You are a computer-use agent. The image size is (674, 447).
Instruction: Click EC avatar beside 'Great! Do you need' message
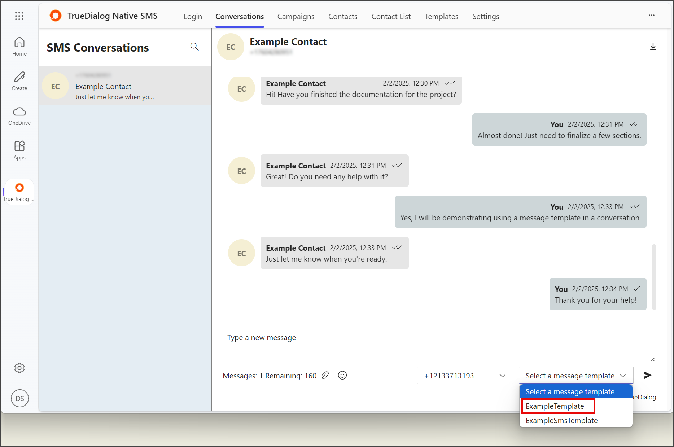242,171
